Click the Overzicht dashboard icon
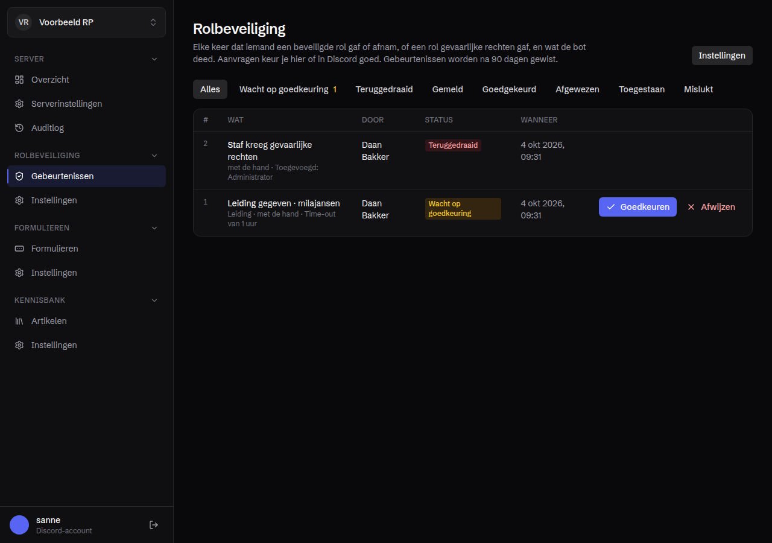 19,80
